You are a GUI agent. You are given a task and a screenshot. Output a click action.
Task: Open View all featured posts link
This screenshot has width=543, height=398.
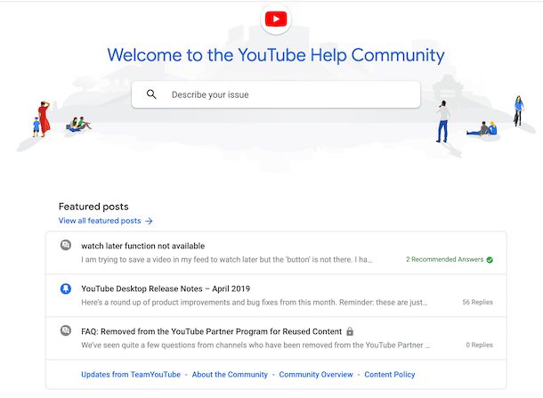(x=100, y=221)
